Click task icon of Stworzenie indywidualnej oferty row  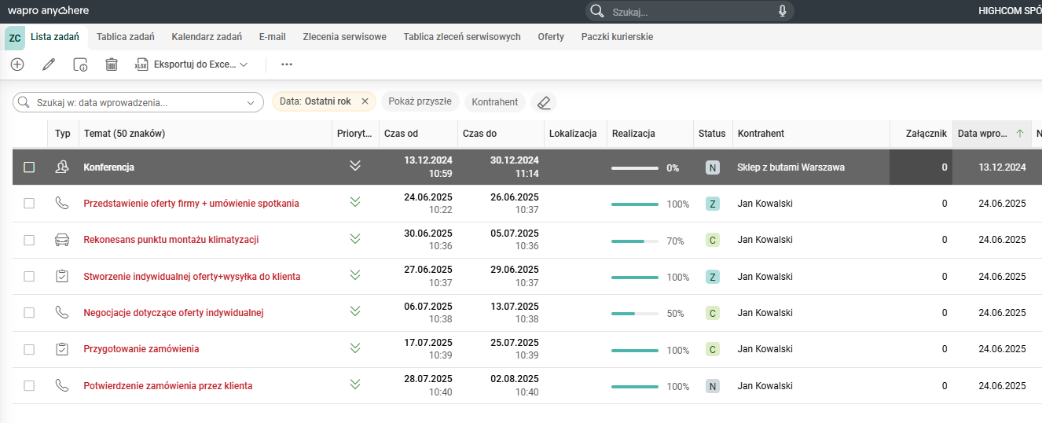click(x=62, y=276)
